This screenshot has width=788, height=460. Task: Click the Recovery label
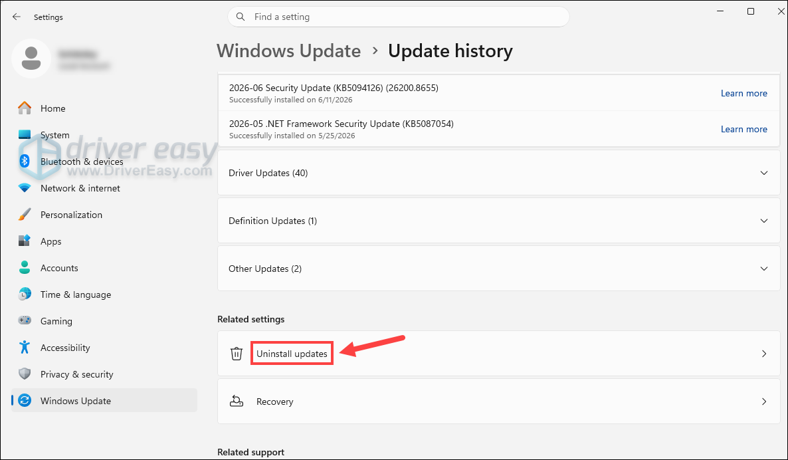pos(274,402)
